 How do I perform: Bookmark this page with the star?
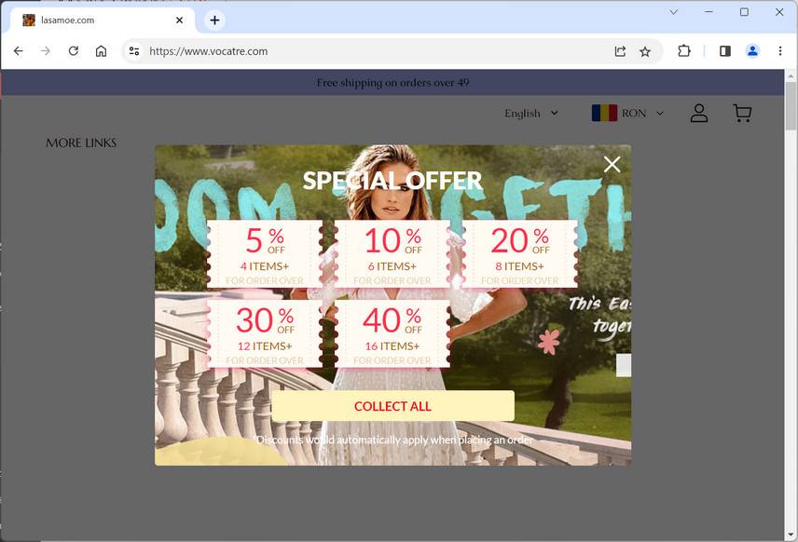pos(645,51)
